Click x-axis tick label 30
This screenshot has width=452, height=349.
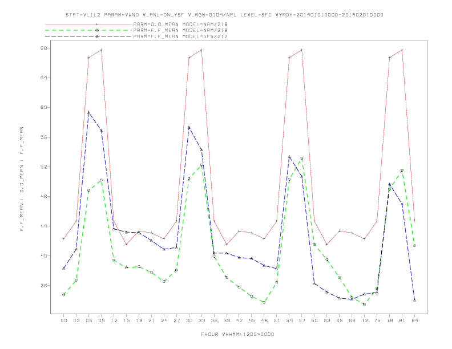pos(189,320)
